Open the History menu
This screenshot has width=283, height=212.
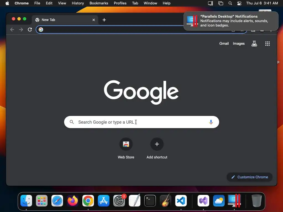(x=78, y=3)
